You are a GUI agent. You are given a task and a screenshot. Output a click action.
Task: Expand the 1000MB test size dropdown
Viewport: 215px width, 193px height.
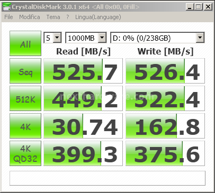tap(86, 38)
